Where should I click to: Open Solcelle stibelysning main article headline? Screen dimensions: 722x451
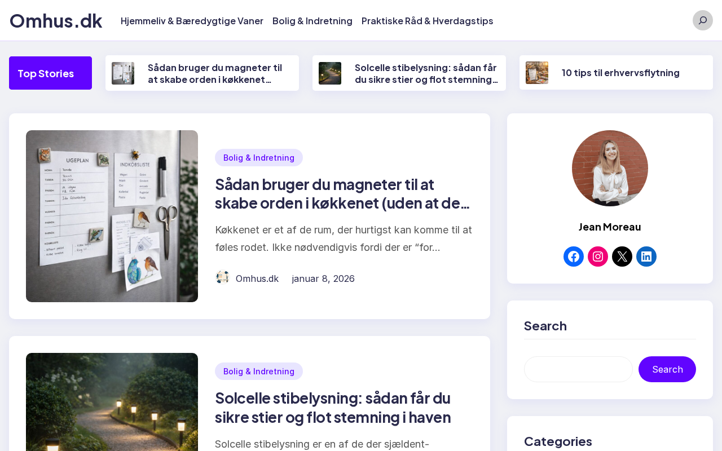(333, 408)
